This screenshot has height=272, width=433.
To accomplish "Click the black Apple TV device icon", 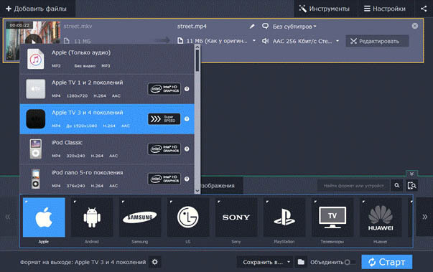I will (x=36, y=119).
